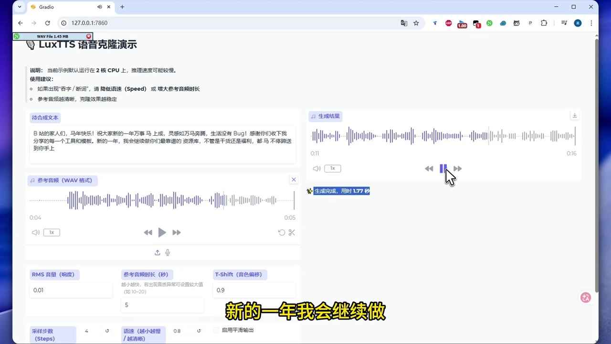Open Chrome profile avatar
The height and width of the screenshot is (344, 611).
click(x=578, y=23)
